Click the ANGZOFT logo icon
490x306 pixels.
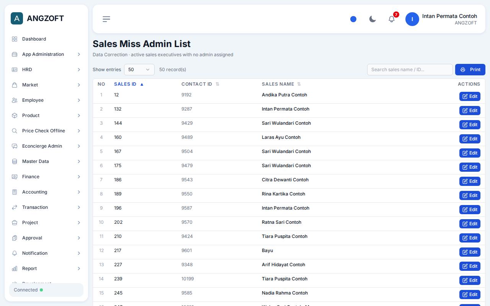[17, 18]
